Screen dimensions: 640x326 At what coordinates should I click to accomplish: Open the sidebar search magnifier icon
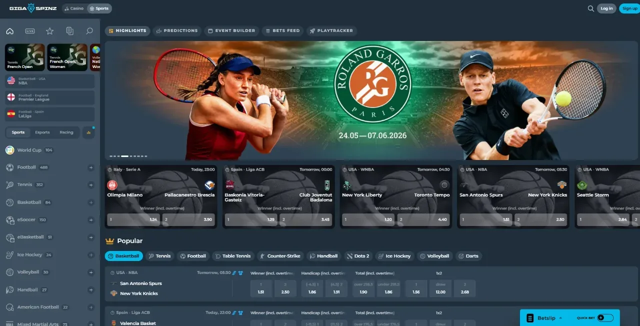click(x=89, y=31)
